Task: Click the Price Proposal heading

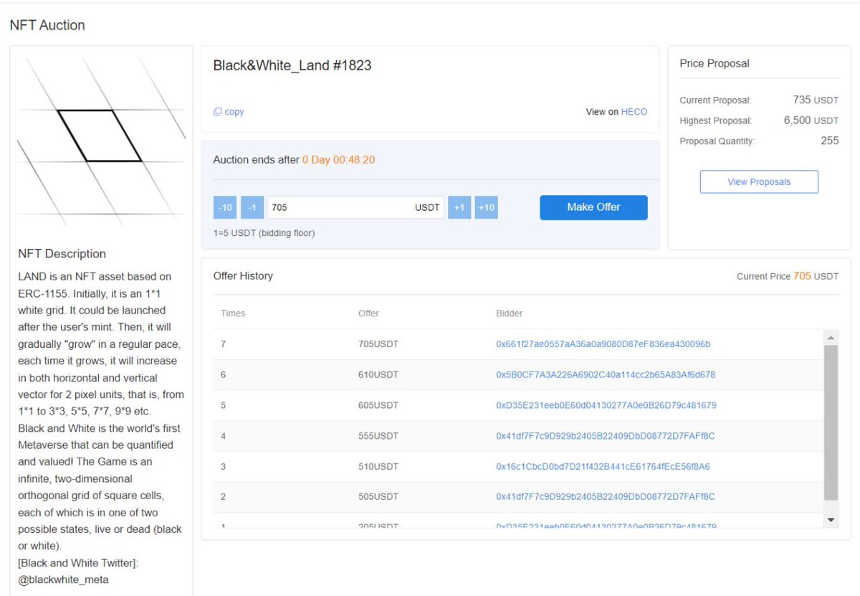Action: click(x=715, y=63)
